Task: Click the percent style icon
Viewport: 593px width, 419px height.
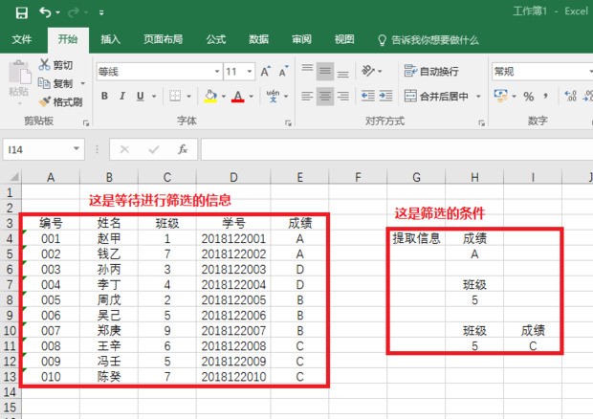Action: (529, 97)
